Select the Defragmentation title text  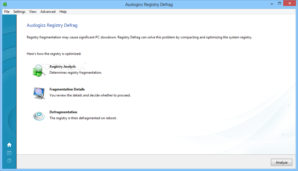[x=63, y=112]
